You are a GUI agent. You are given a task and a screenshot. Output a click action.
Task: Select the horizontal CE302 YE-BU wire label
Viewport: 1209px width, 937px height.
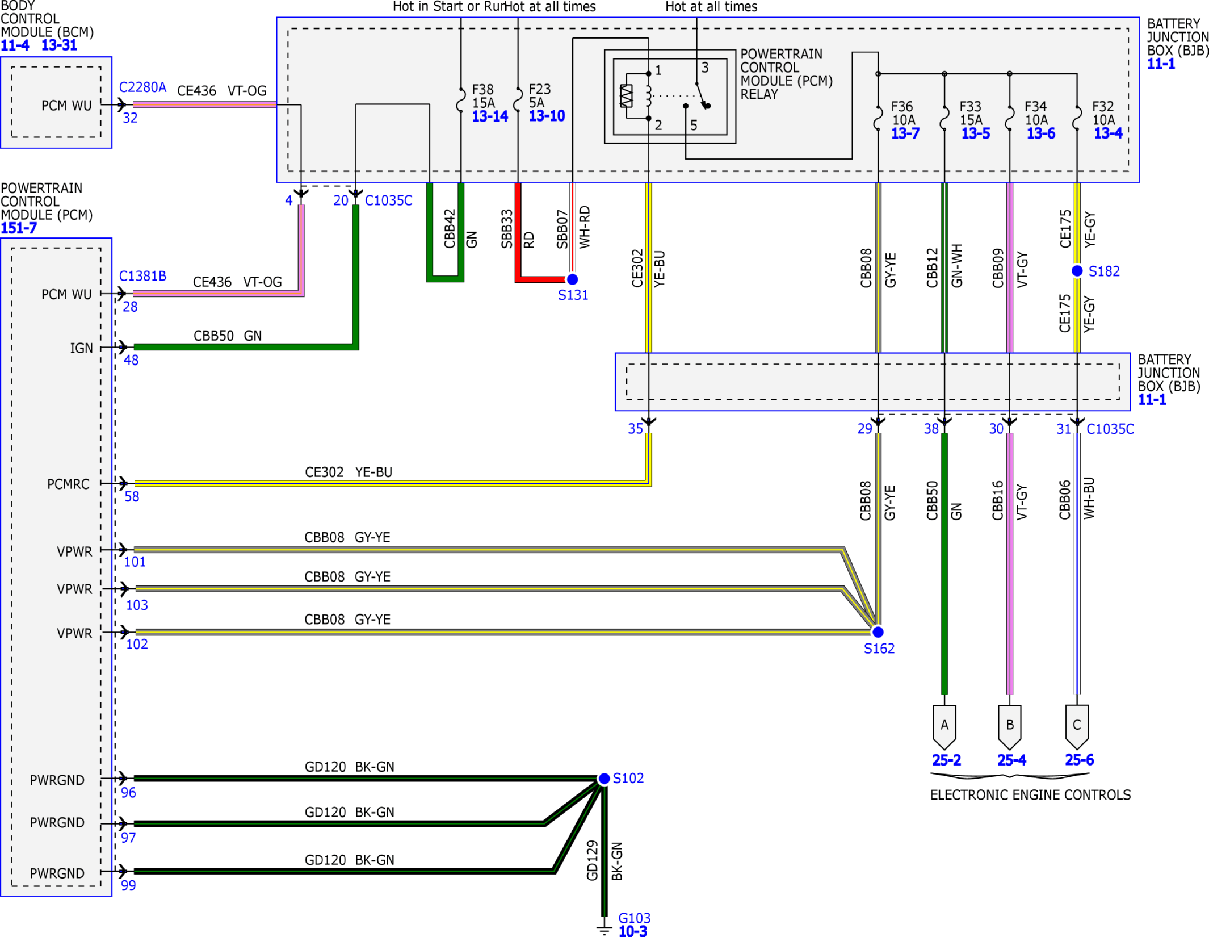click(349, 472)
